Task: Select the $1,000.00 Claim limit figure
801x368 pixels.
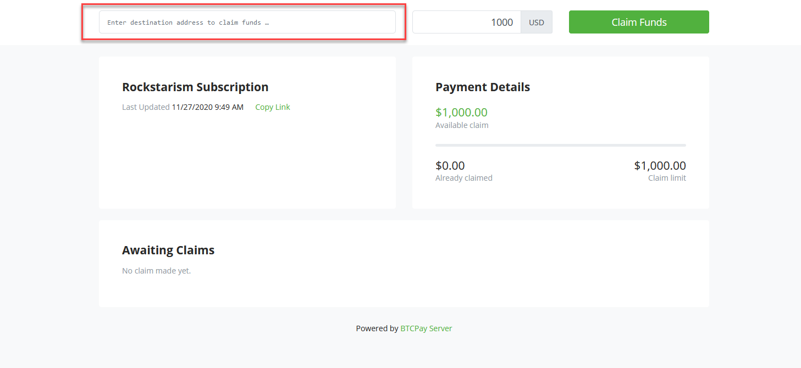Action: pos(660,165)
